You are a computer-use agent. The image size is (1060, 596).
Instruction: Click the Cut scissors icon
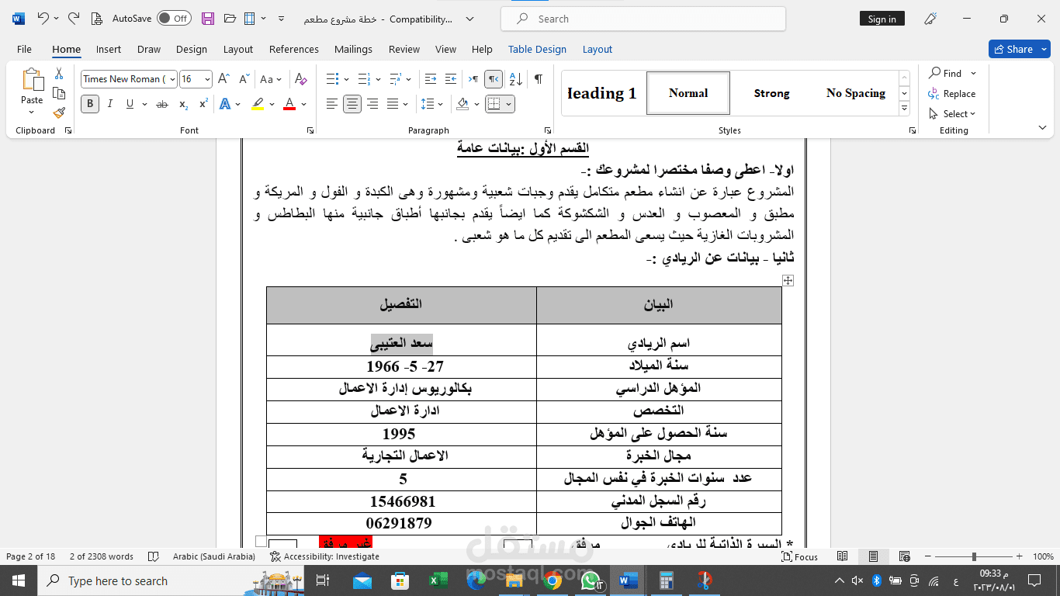click(59, 74)
